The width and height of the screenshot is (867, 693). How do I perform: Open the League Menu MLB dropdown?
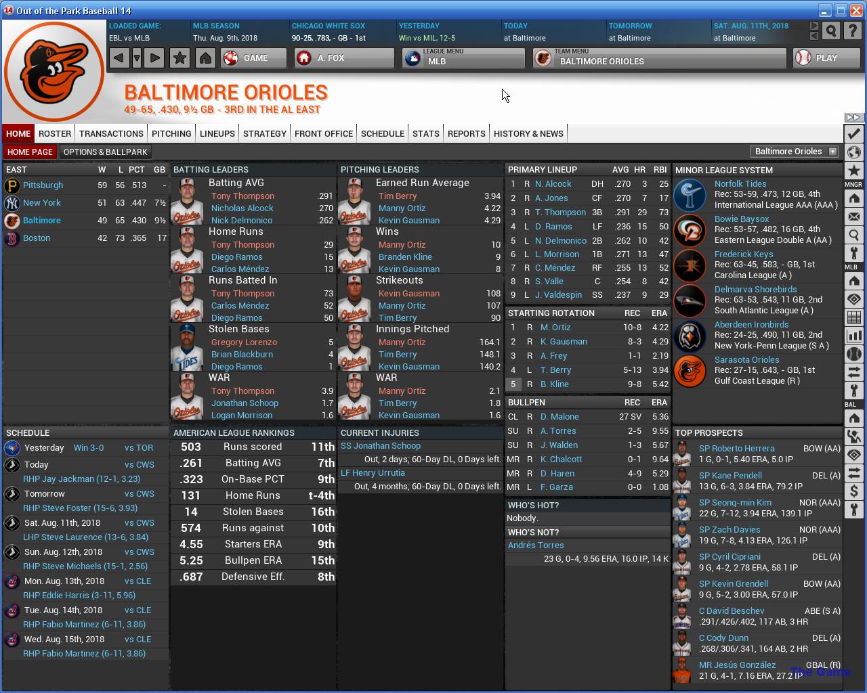click(x=463, y=58)
